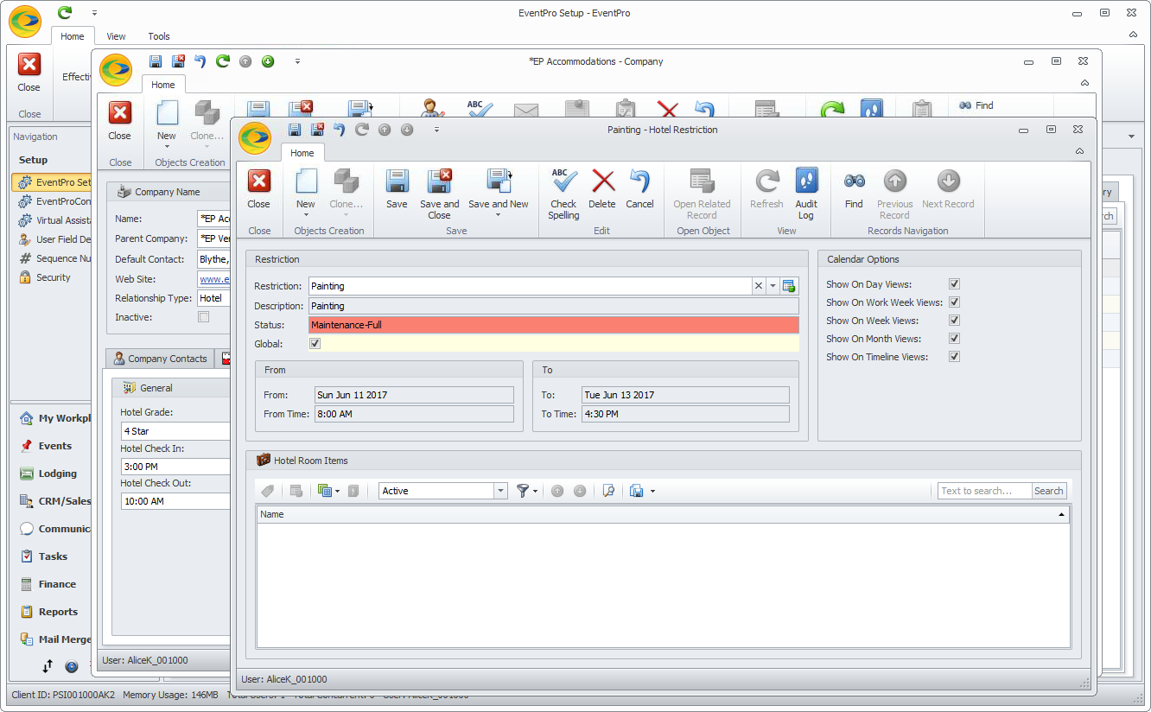Switch to the Company Contacts tab

pyautogui.click(x=160, y=359)
